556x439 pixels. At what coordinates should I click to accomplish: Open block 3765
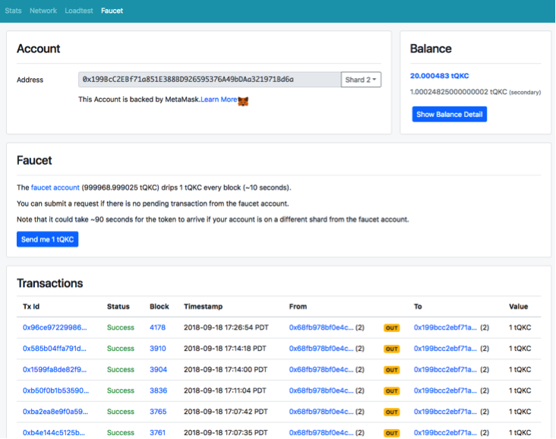[x=158, y=412]
